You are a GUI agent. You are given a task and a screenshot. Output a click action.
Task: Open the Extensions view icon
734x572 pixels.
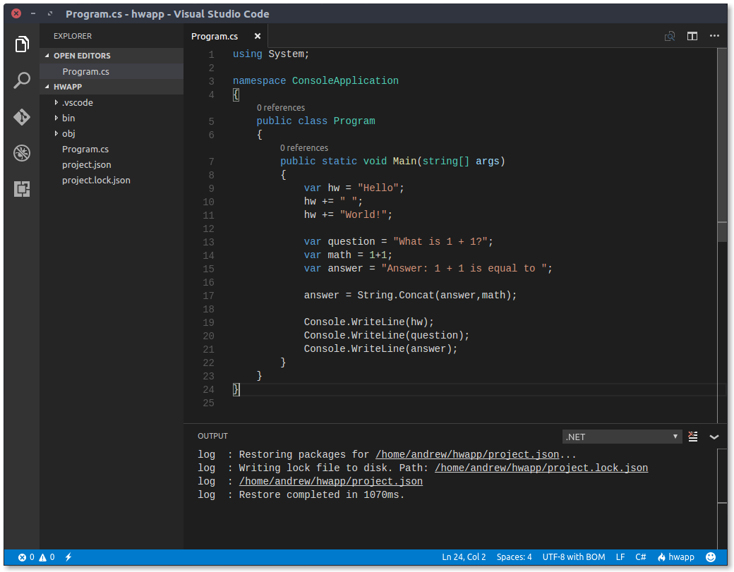[22, 189]
